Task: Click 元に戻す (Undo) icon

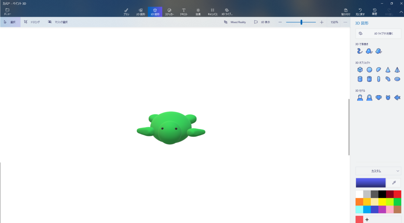Action: coord(360,12)
